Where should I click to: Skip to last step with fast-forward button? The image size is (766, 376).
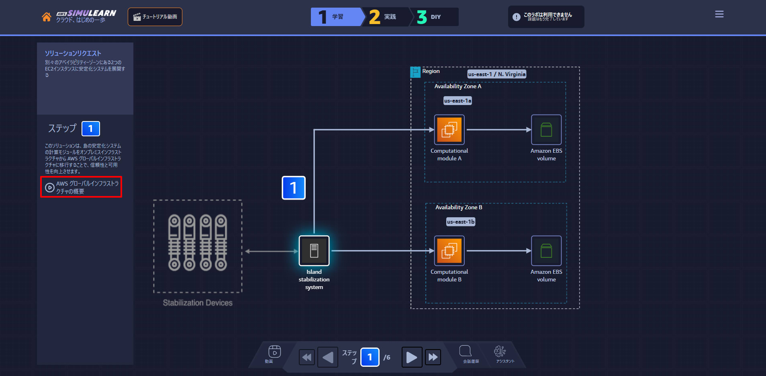click(433, 357)
